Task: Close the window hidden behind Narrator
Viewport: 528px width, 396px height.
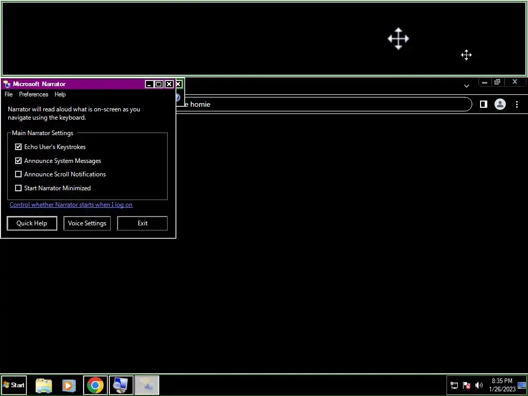Action: [179, 84]
